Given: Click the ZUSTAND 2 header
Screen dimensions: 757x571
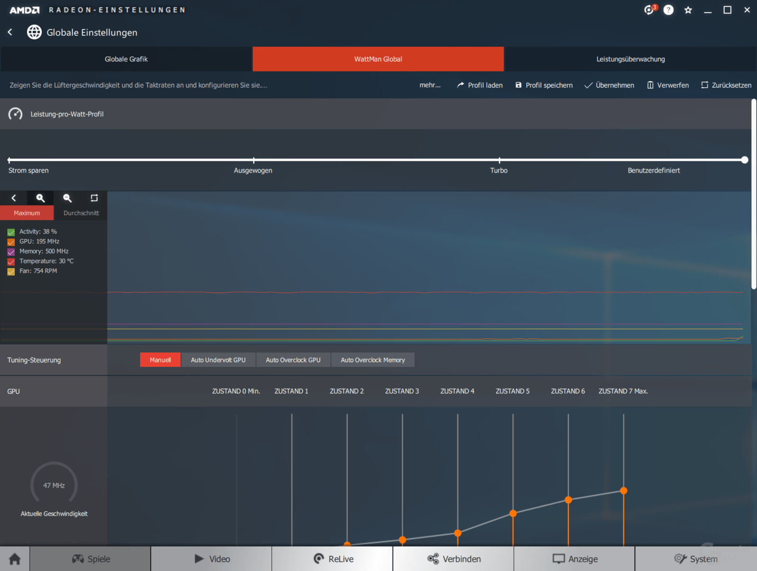Looking at the screenshot, I should [347, 391].
